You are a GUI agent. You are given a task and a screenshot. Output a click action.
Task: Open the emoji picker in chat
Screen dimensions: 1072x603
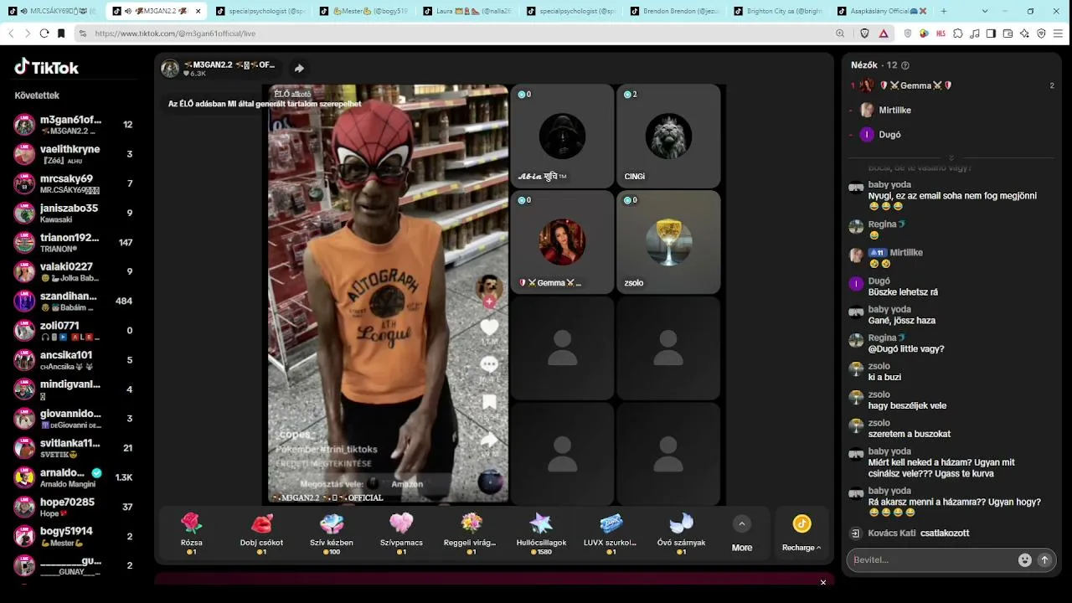[1024, 560]
